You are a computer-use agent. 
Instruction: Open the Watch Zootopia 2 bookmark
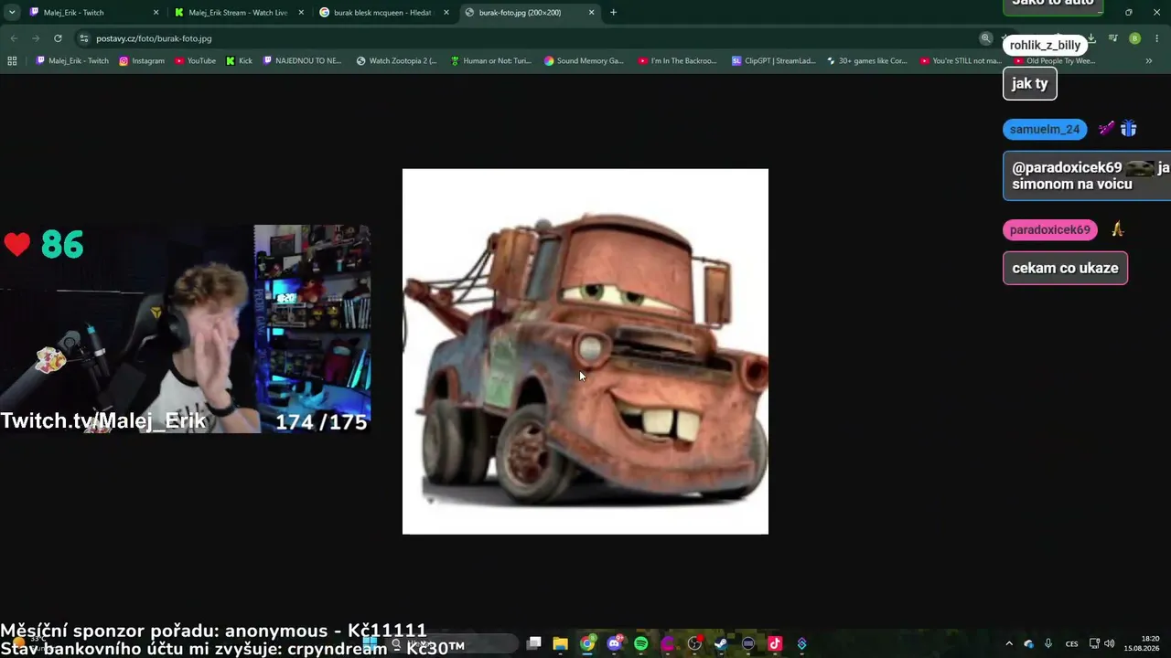397,61
